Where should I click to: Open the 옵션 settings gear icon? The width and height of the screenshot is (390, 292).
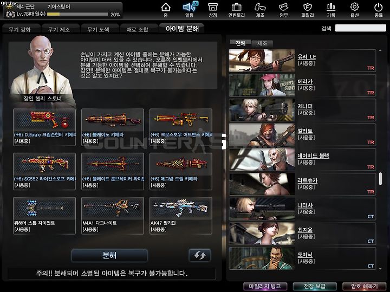click(354, 9)
